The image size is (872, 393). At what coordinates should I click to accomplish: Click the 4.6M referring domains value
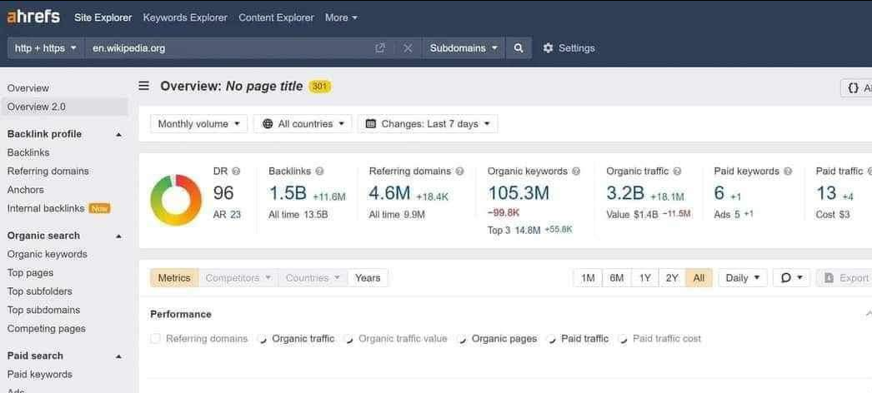click(x=389, y=193)
